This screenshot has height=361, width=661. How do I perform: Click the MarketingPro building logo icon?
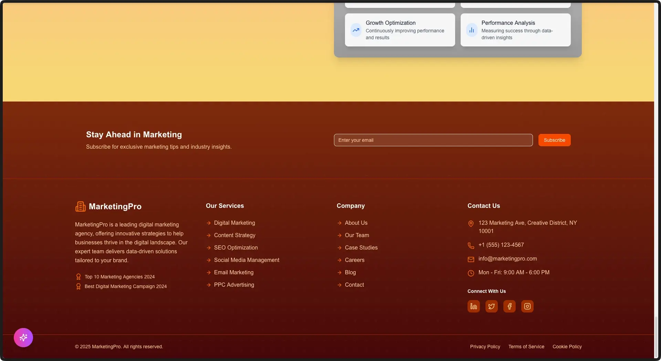[x=80, y=206]
